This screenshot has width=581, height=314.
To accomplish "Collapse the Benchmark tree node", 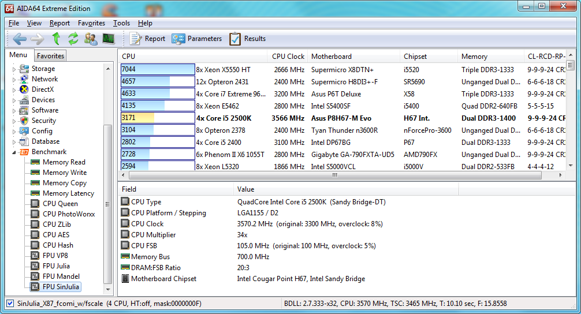I will [x=14, y=152].
